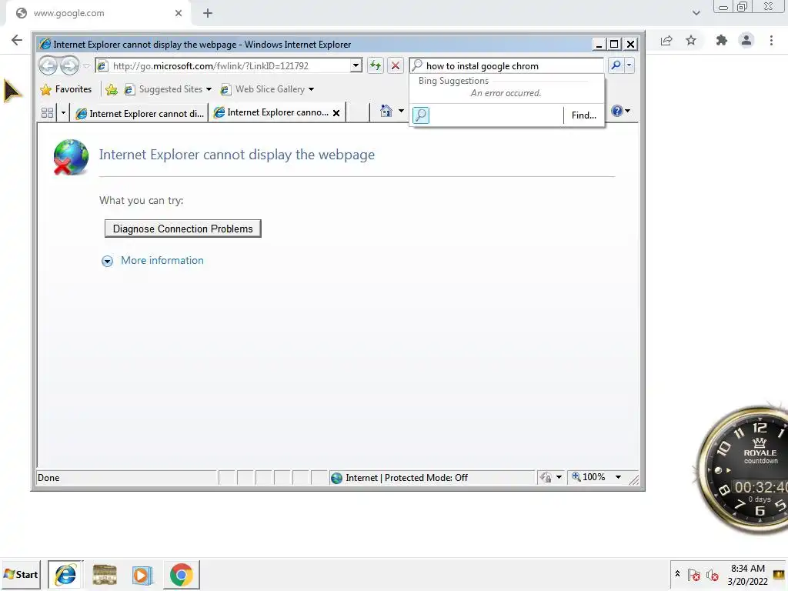The height and width of the screenshot is (591, 788).
Task: Click the Quick Tabs grid icon
Action: pyautogui.click(x=47, y=113)
